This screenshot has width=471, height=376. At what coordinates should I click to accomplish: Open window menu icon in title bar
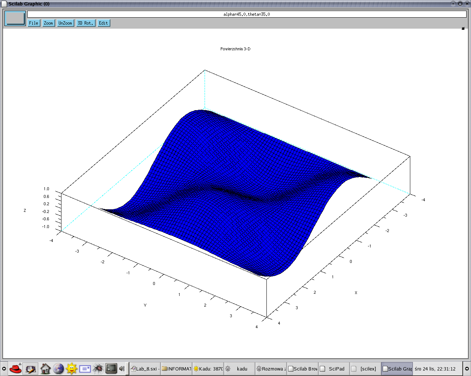click(4, 4)
